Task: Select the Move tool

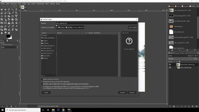Action: [x=5, y=16]
